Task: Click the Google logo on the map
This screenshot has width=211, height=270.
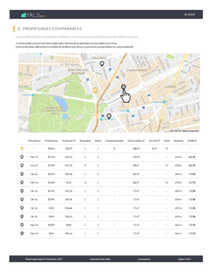Action: (26, 130)
